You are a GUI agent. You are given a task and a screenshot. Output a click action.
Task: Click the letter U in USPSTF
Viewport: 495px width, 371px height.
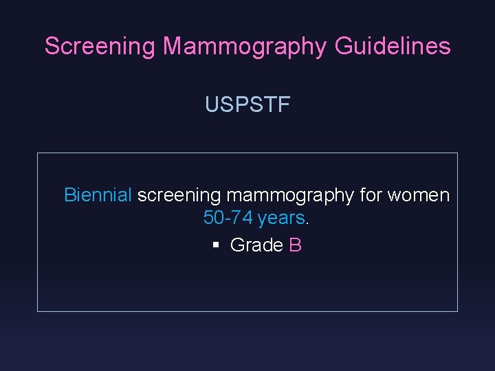tap(212, 105)
